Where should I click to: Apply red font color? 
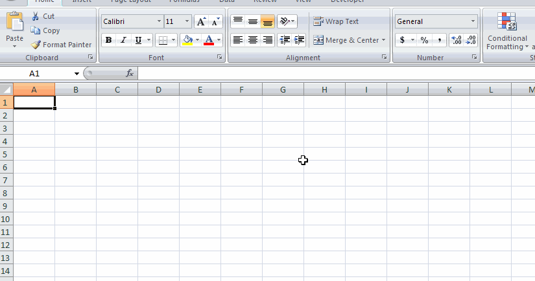click(x=209, y=40)
